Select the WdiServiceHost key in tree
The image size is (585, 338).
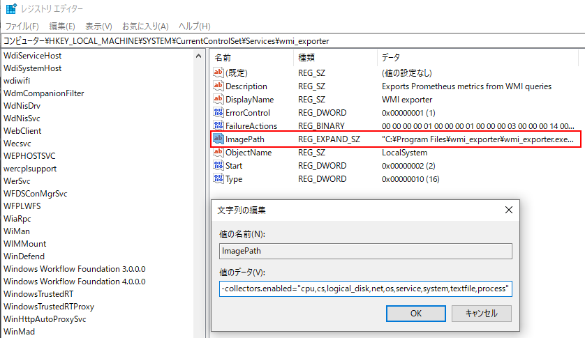point(32,56)
